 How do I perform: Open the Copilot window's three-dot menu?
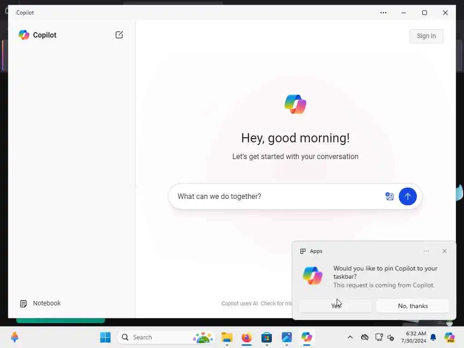point(383,13)
